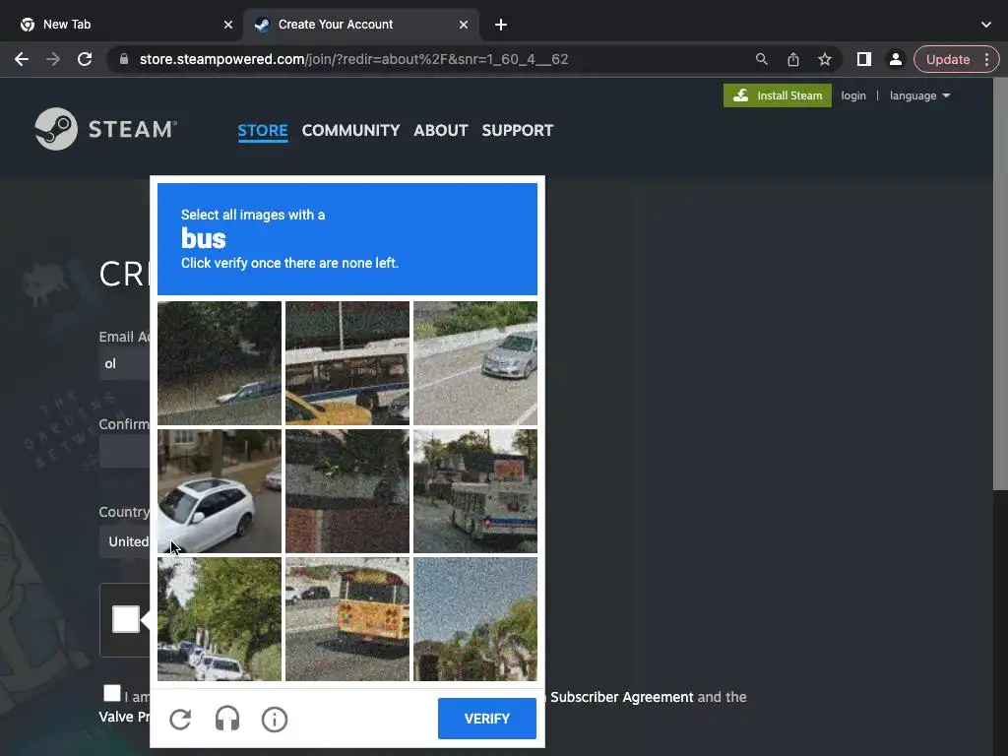Open a new browser tab with plus icon
Screen dimensions: 1008x756
pyautogui.click(x=501, y=25)
